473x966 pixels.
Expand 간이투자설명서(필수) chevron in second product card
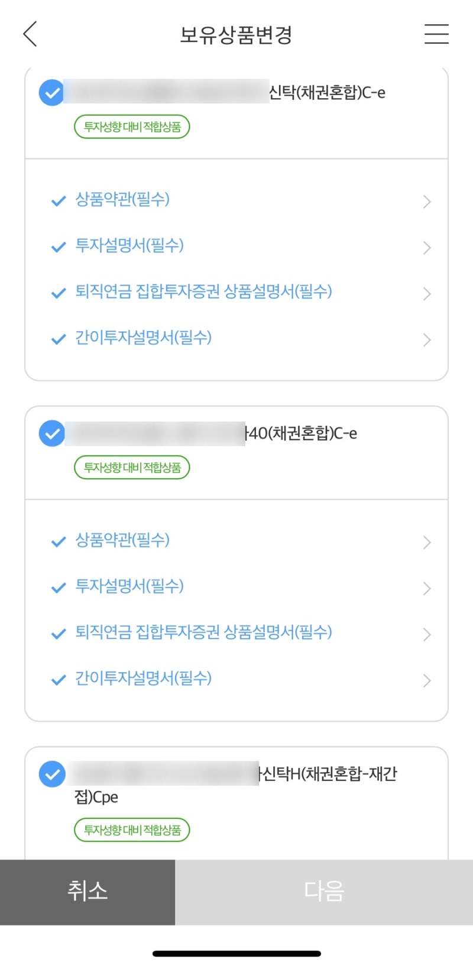pyautogui.click(x=427, y=680)
